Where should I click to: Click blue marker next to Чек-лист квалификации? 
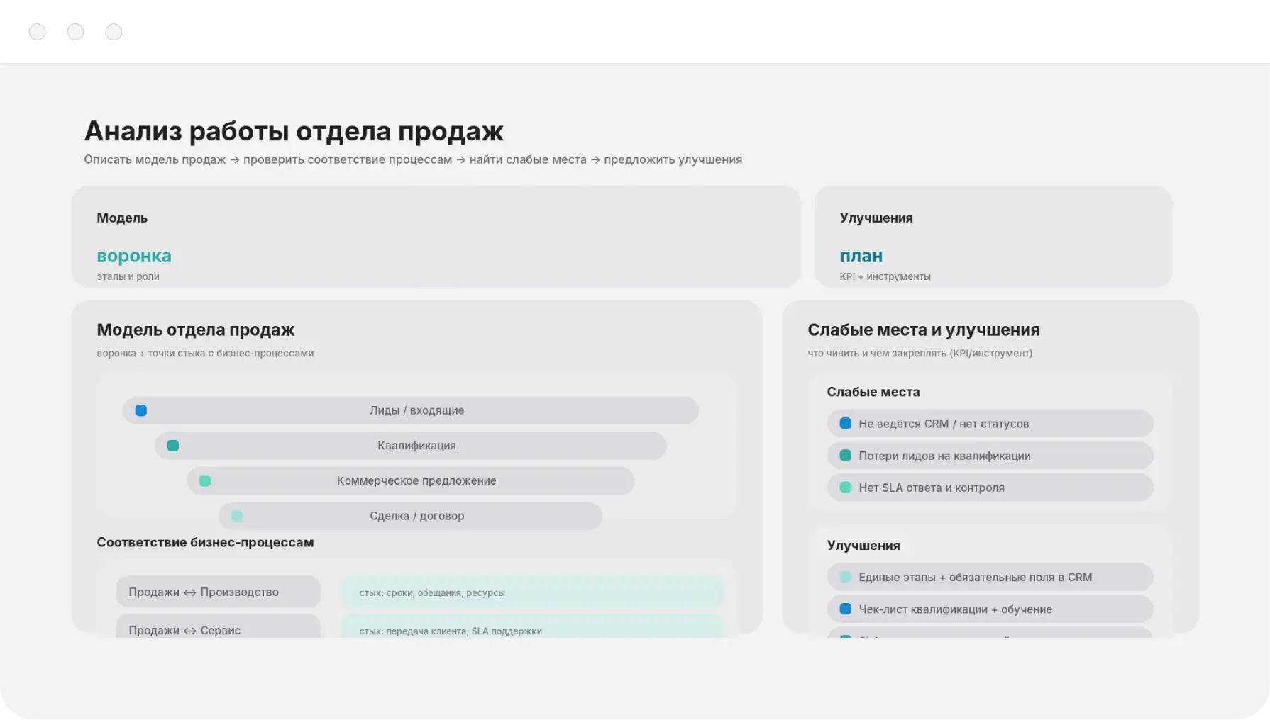point(846,609)
